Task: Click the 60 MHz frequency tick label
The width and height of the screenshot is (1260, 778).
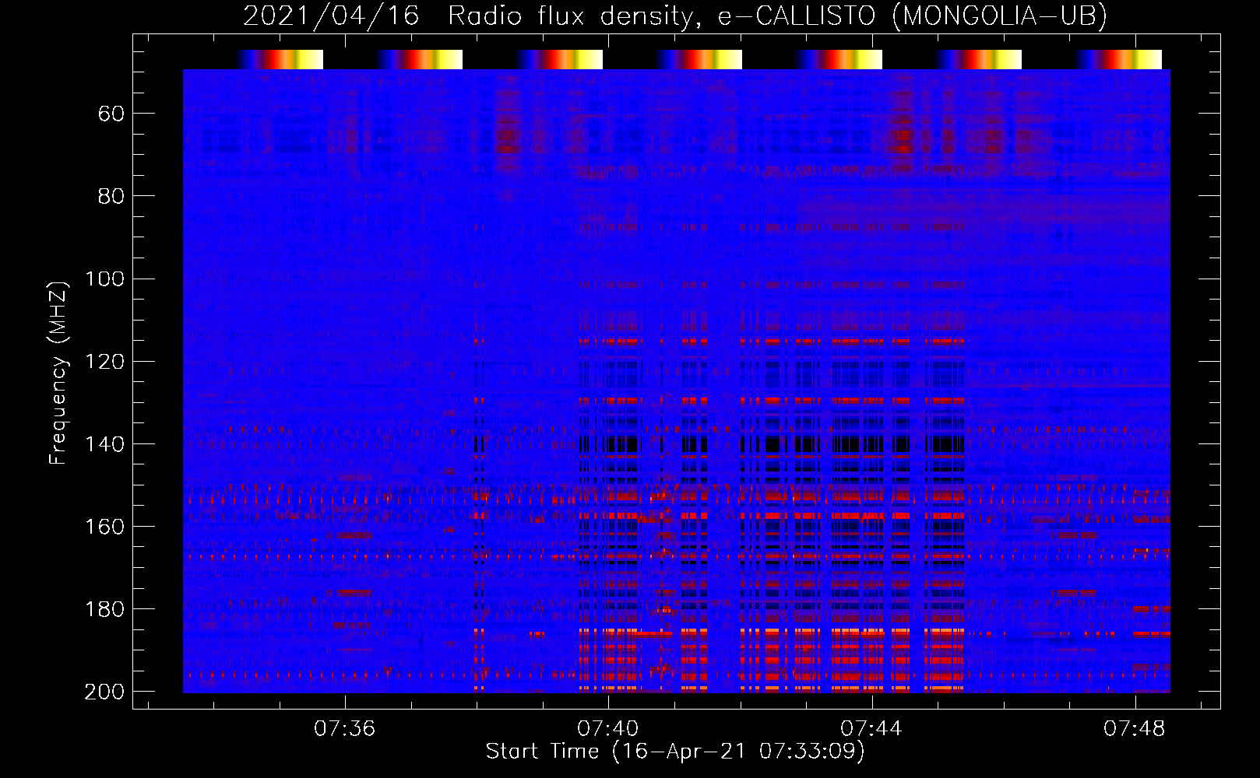Action: [111, 114]
